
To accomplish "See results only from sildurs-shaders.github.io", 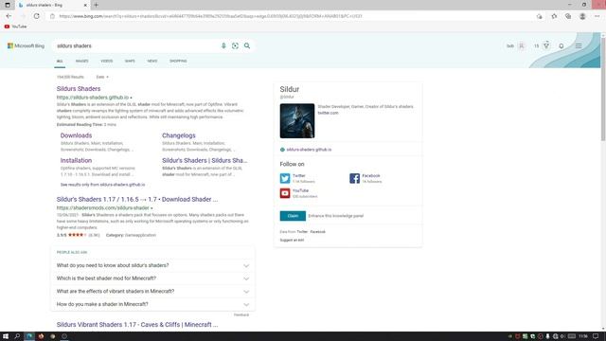I will (x=103, y=185).
